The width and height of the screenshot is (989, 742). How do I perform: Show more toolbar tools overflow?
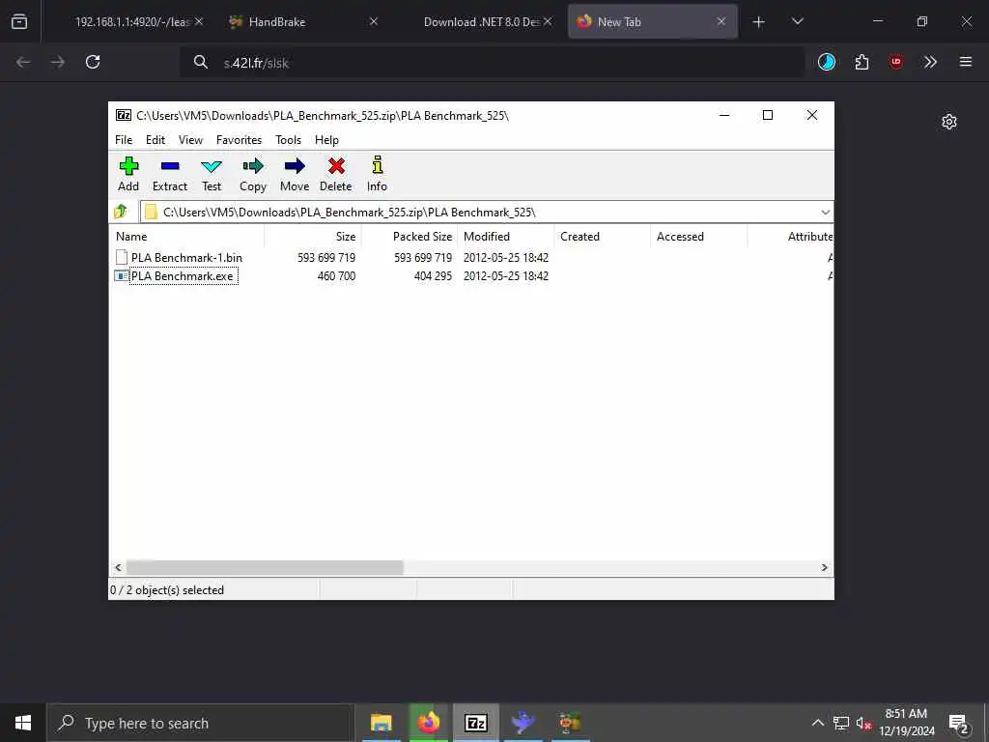point(930,62)
